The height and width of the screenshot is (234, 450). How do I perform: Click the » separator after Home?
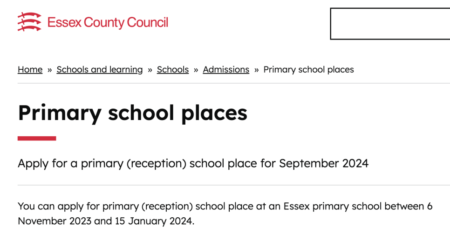click(50, 70)
